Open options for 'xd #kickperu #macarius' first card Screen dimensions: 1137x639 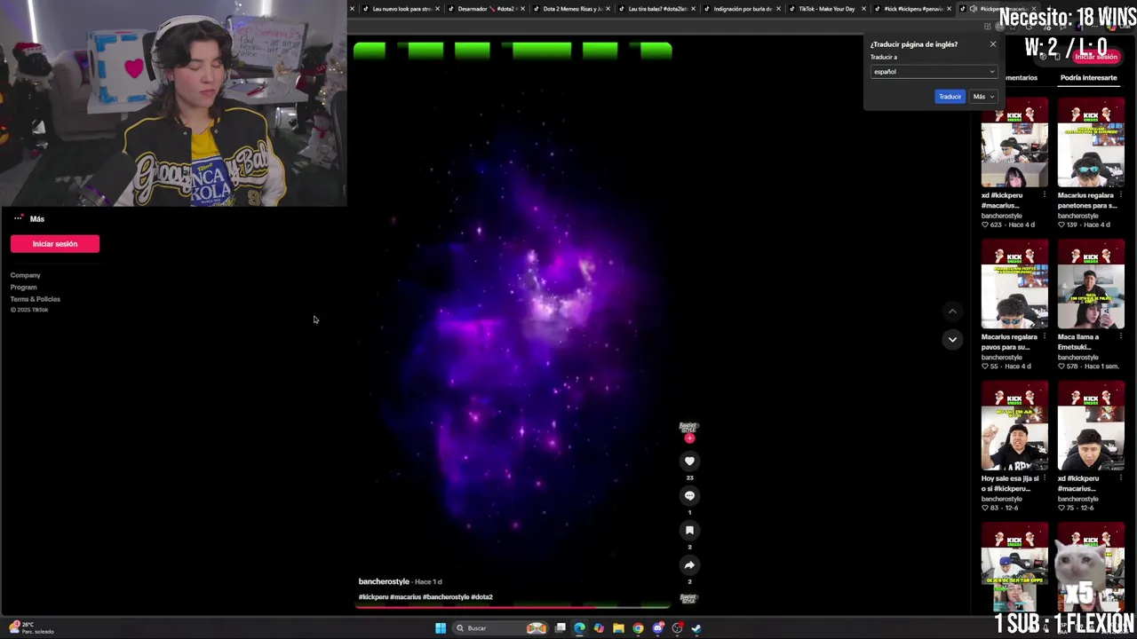(1044, 195)
